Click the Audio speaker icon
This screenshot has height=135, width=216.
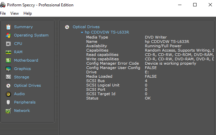point(8,94)
